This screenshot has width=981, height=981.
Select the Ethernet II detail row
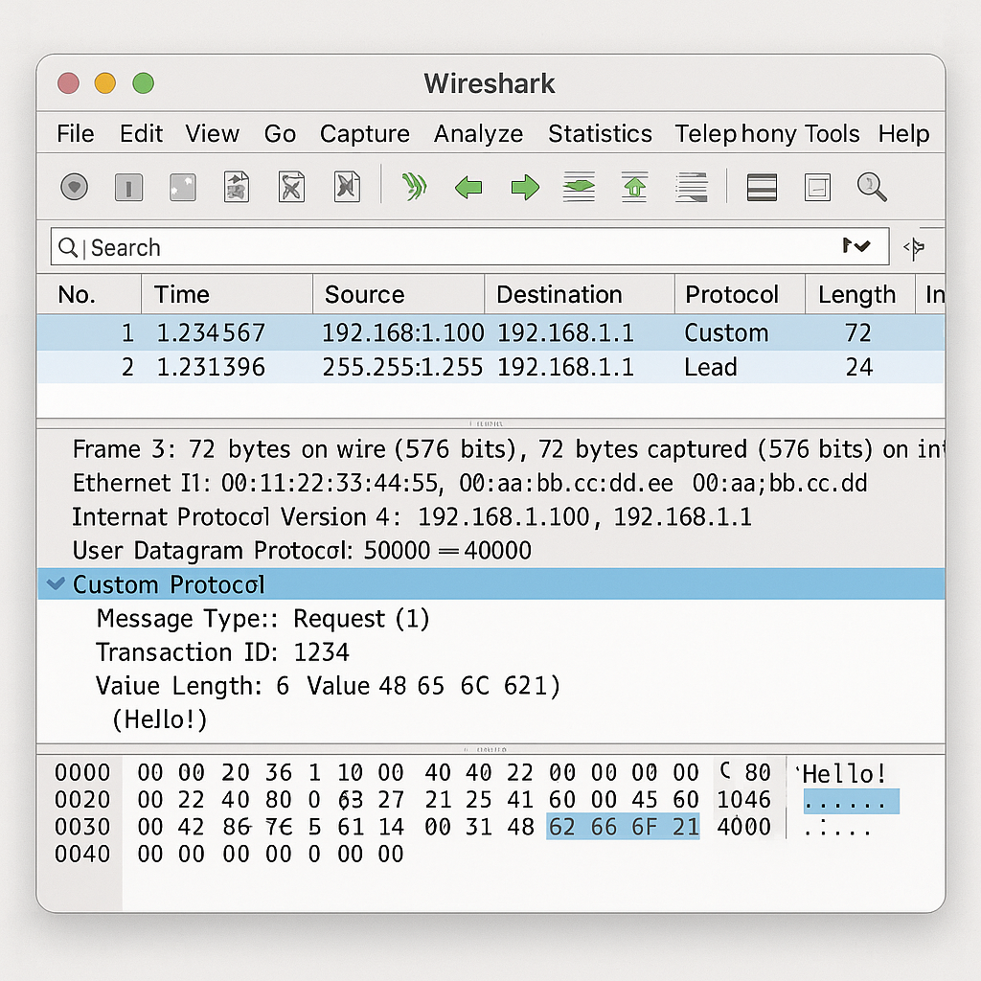click(x=490, y=483)
